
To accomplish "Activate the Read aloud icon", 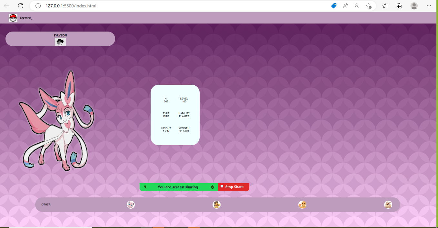I will (345, 6).
